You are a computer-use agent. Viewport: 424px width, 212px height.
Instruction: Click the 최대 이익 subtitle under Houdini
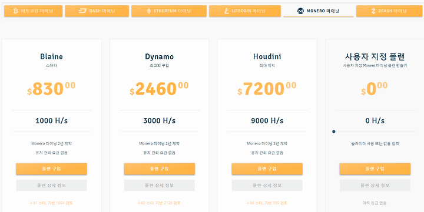267,66
